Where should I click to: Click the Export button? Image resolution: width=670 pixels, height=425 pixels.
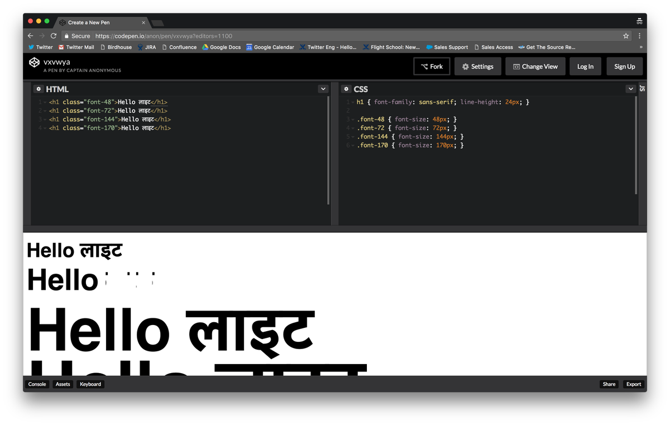[x=634, y=384]
